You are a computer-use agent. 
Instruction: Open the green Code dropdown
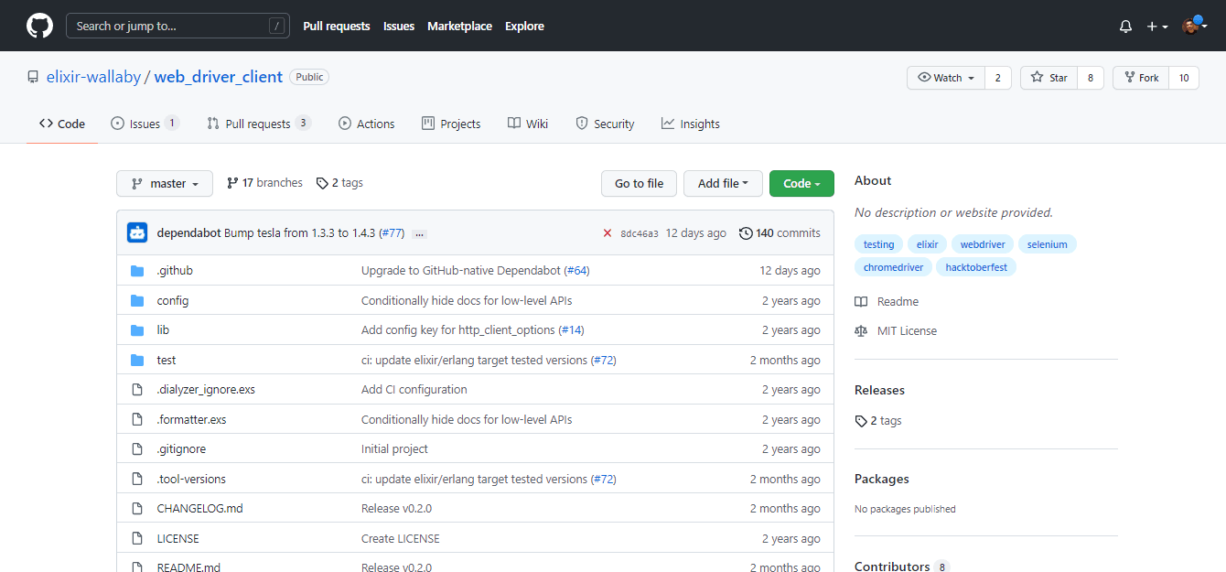[801, 183]
